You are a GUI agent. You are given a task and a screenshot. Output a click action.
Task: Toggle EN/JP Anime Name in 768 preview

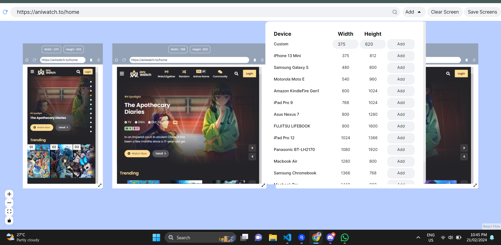point(201,74)
